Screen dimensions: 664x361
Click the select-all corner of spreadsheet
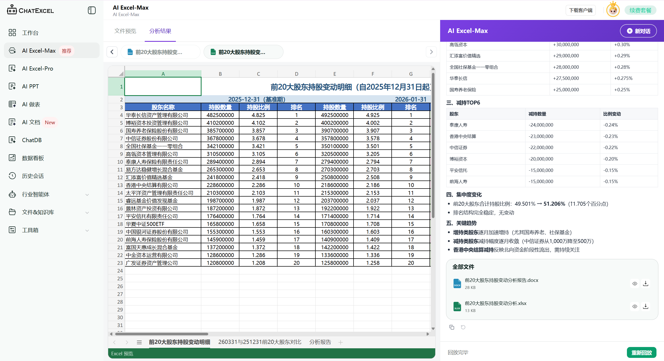click(x=116, y=71)
